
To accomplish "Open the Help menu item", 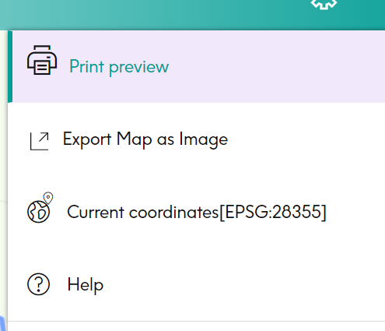I will (x=86, y=284).
